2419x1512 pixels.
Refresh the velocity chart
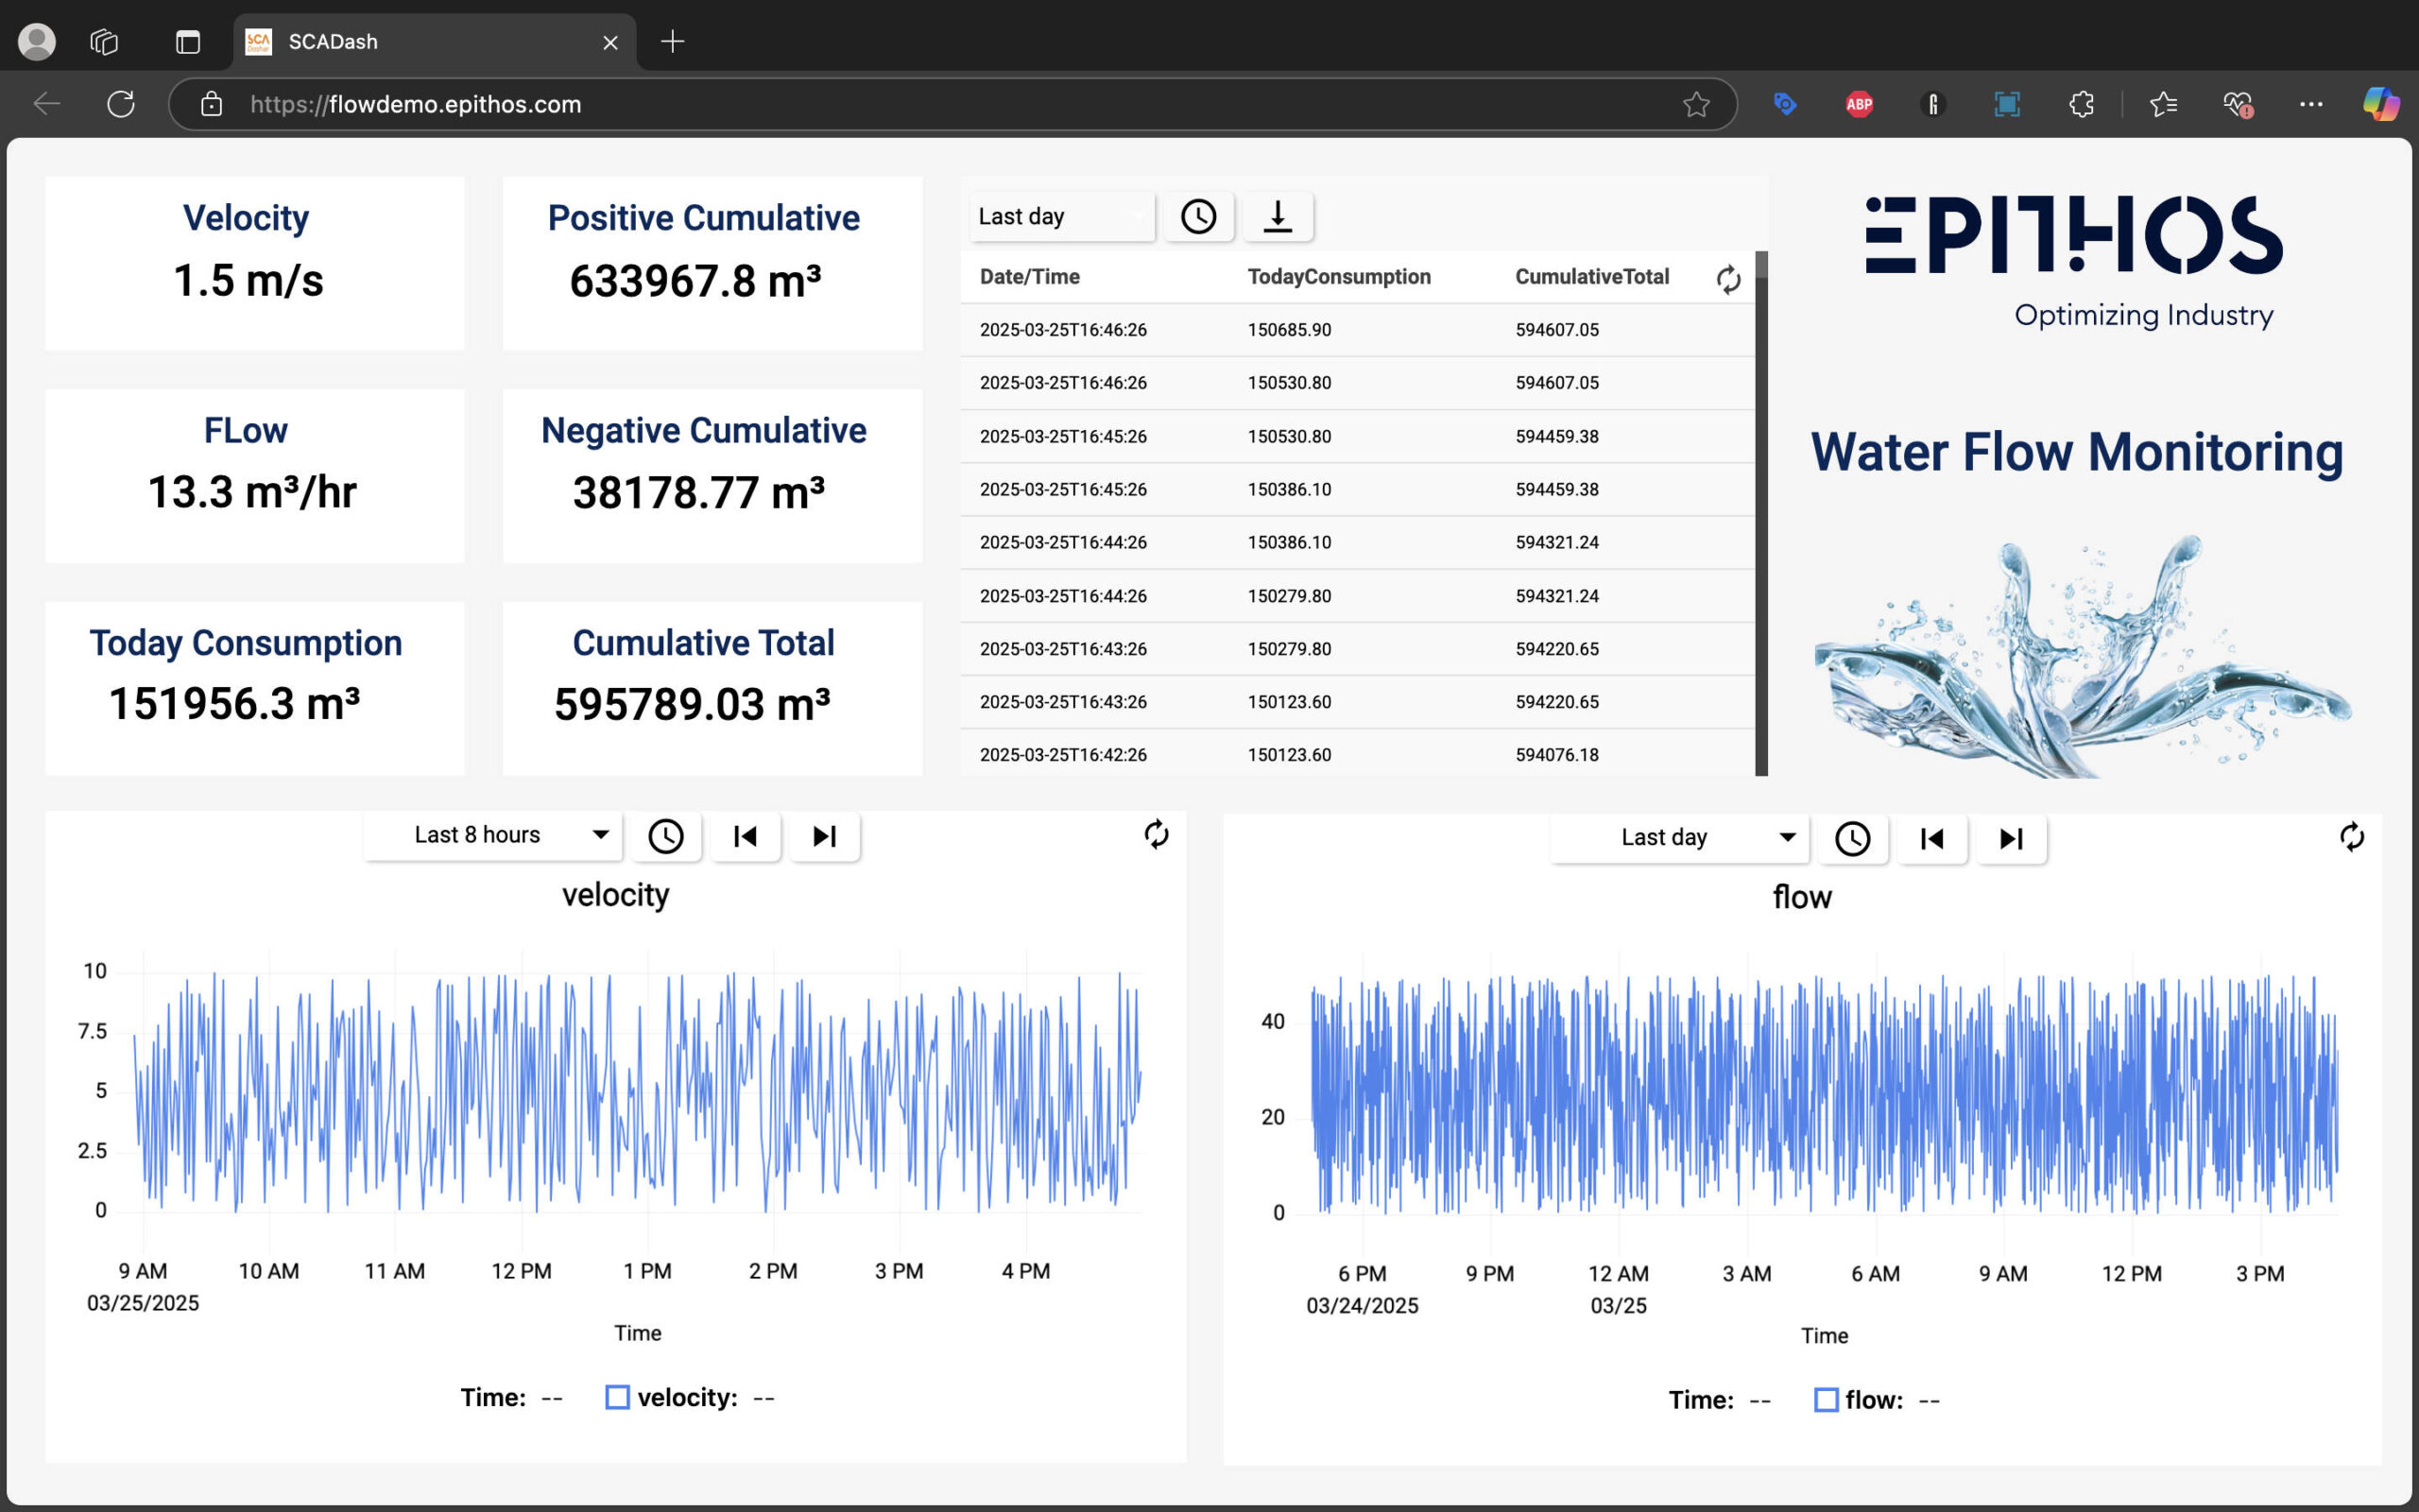1156,834
